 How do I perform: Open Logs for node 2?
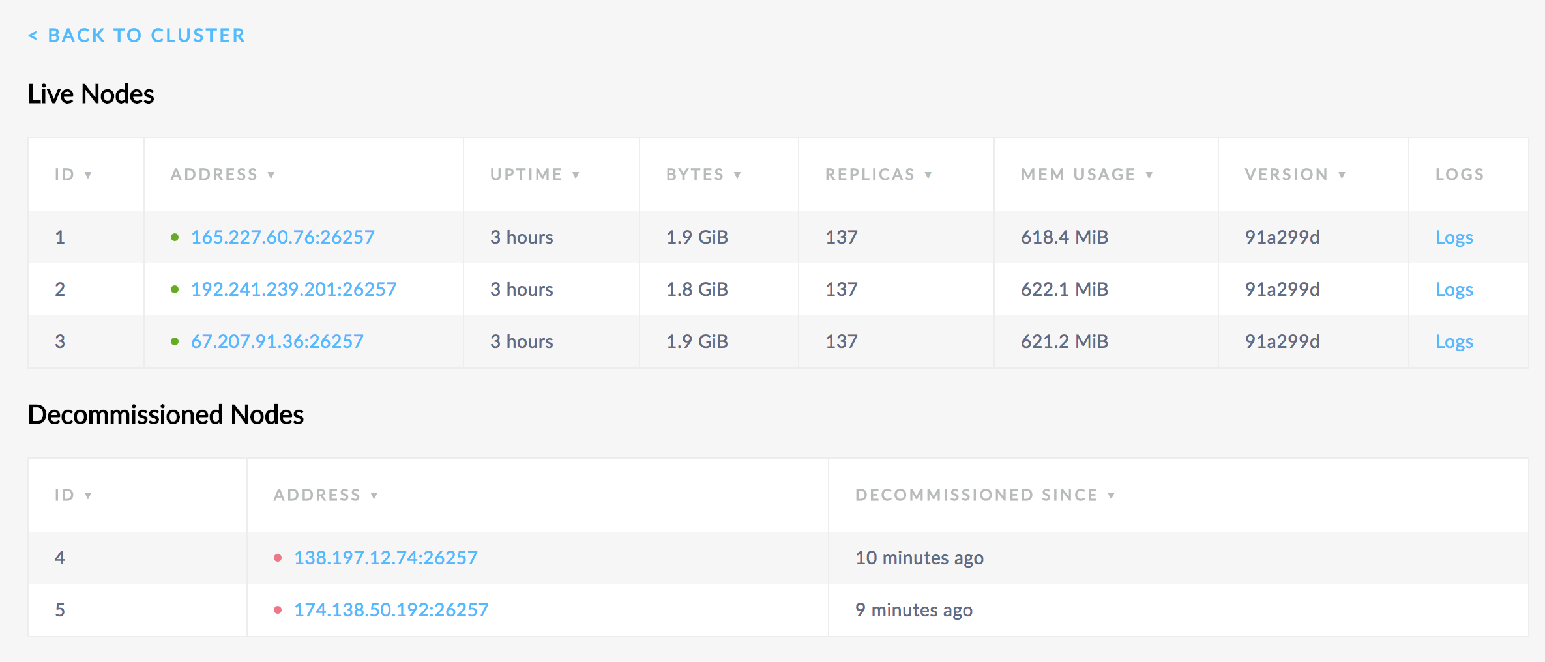(1454, 289)
